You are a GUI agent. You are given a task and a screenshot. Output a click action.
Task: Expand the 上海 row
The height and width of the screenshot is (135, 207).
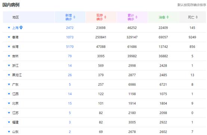tap(9, 28)
